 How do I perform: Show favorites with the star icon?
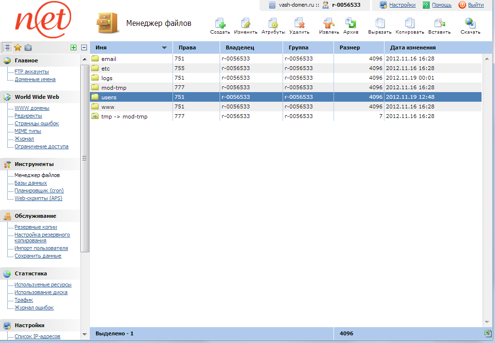(x=18, y=47)
